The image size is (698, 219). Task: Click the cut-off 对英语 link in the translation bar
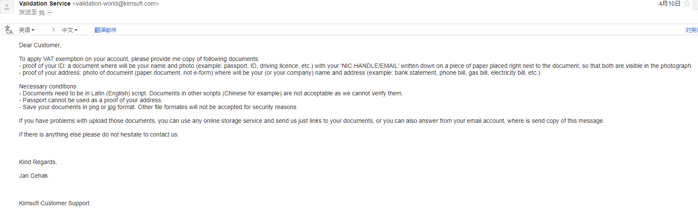pos(691,30)
